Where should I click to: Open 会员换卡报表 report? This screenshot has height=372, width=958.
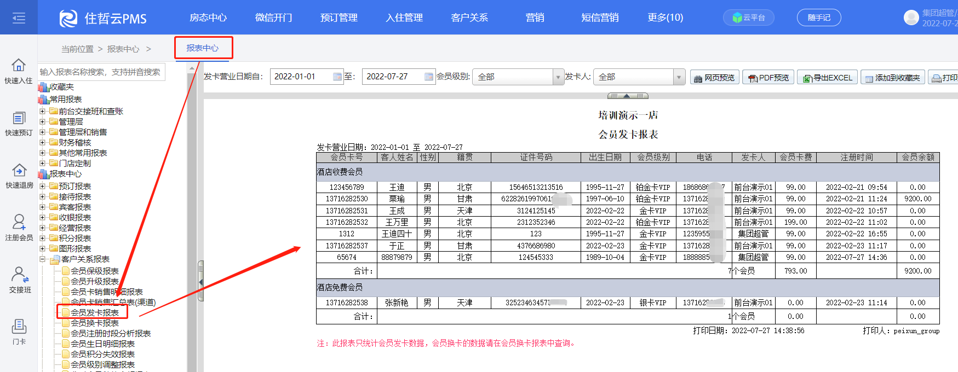(95, 323)
